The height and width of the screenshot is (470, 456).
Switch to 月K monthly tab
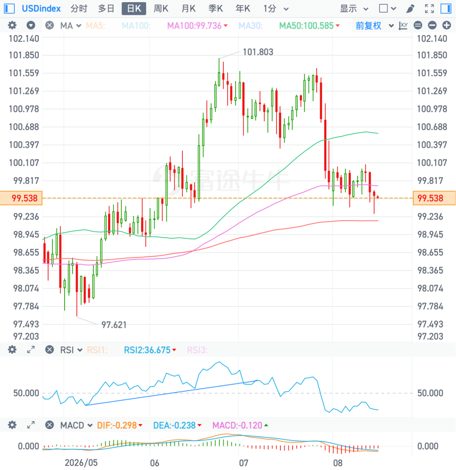coord(188,9)
